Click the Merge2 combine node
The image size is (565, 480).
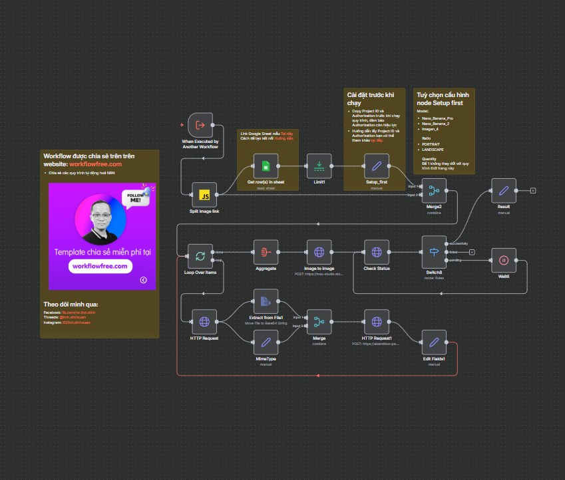434,191
